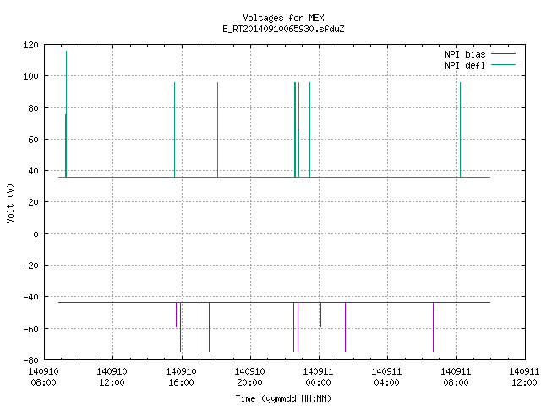Select the y-axis tick value "-20"
541x406 pixels.
[30, 266]
